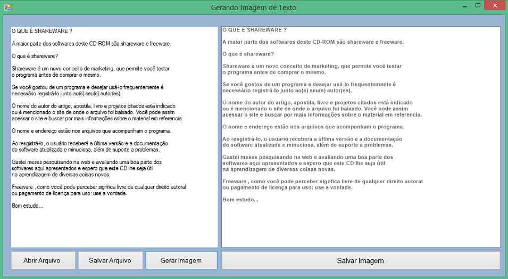508x279 pixels.
Task: Click 'Gastei meses pesquisando' line in image panel
Action: [x=308, y=157]
